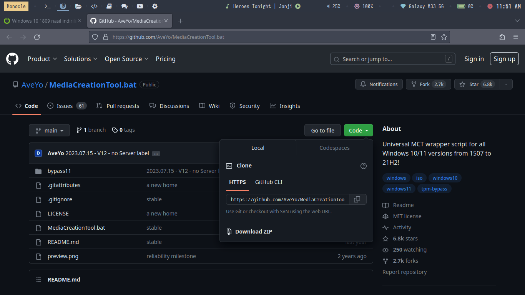Open system settings gear in the top bar
This screenshot has width=525, height=295.
pos(155,6)
